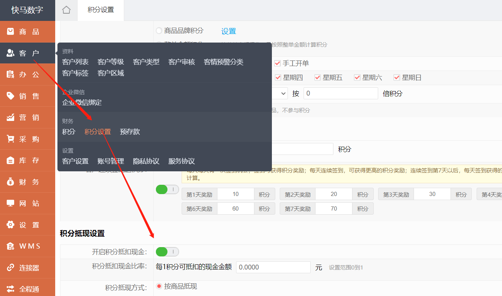Select the 按商品抵现 radio button
Image resolution: width=502 pixels, height=296 pixels.
click(159, 286)
